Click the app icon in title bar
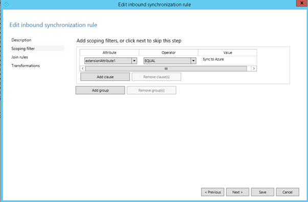Image resolution: width=308 pixels, height=202 pixels. point(6,4)
